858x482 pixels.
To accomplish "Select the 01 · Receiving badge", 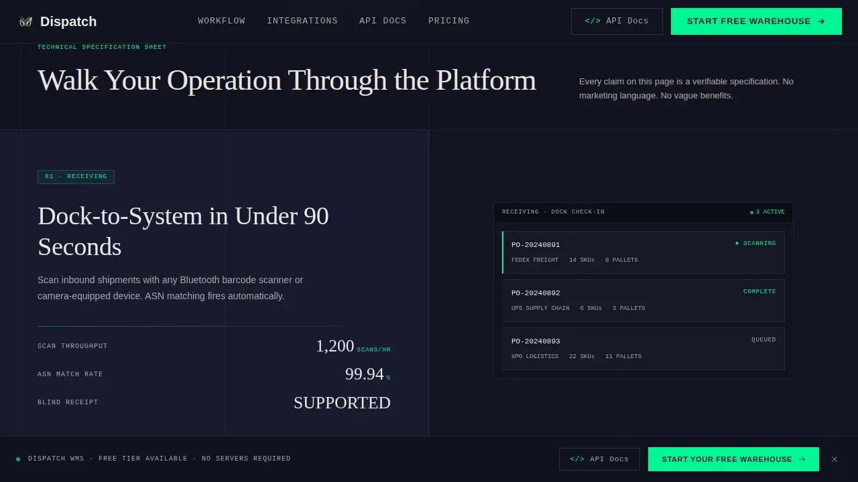I will coord(76,177).
